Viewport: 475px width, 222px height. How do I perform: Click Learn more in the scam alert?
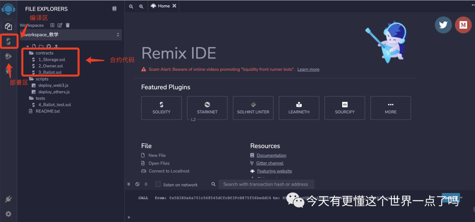pyautogui.click(x=308, y=69)
